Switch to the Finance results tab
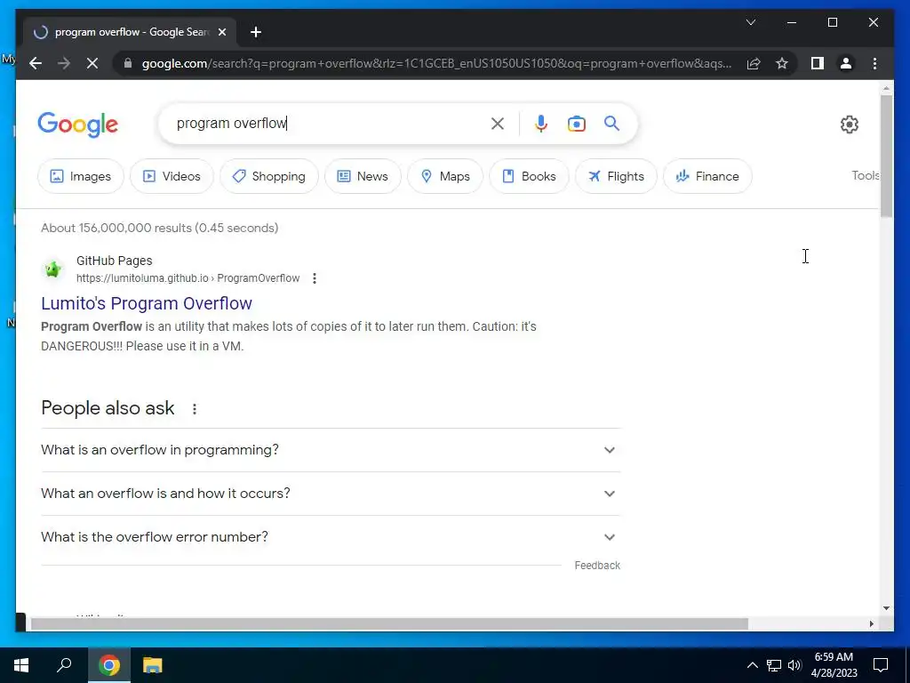This screenshot has height=683, width=910. [707, 176]
